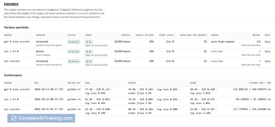
Task: Click the LATENCY P50 / P90 column header
Action: coord(260,83)
